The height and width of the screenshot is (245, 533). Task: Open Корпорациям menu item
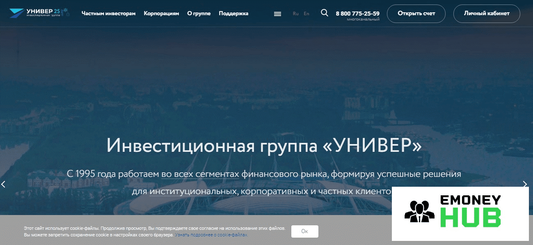161,14
